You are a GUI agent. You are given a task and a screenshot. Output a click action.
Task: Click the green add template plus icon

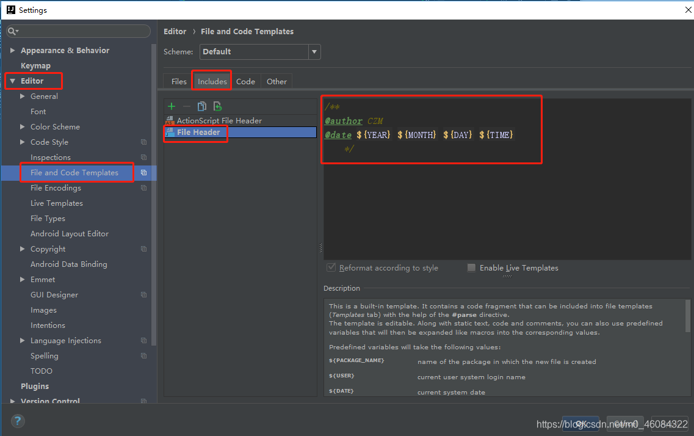(172, 106)
